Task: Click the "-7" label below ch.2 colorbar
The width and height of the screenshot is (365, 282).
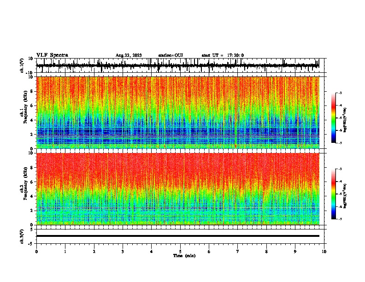Action: tap(340, 219)
